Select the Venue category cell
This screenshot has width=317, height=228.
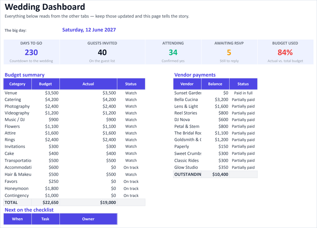17,93
